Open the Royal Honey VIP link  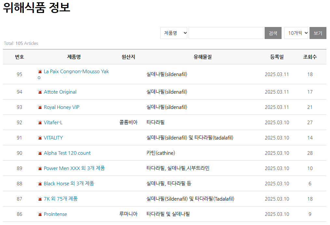[x=61, y=107]
